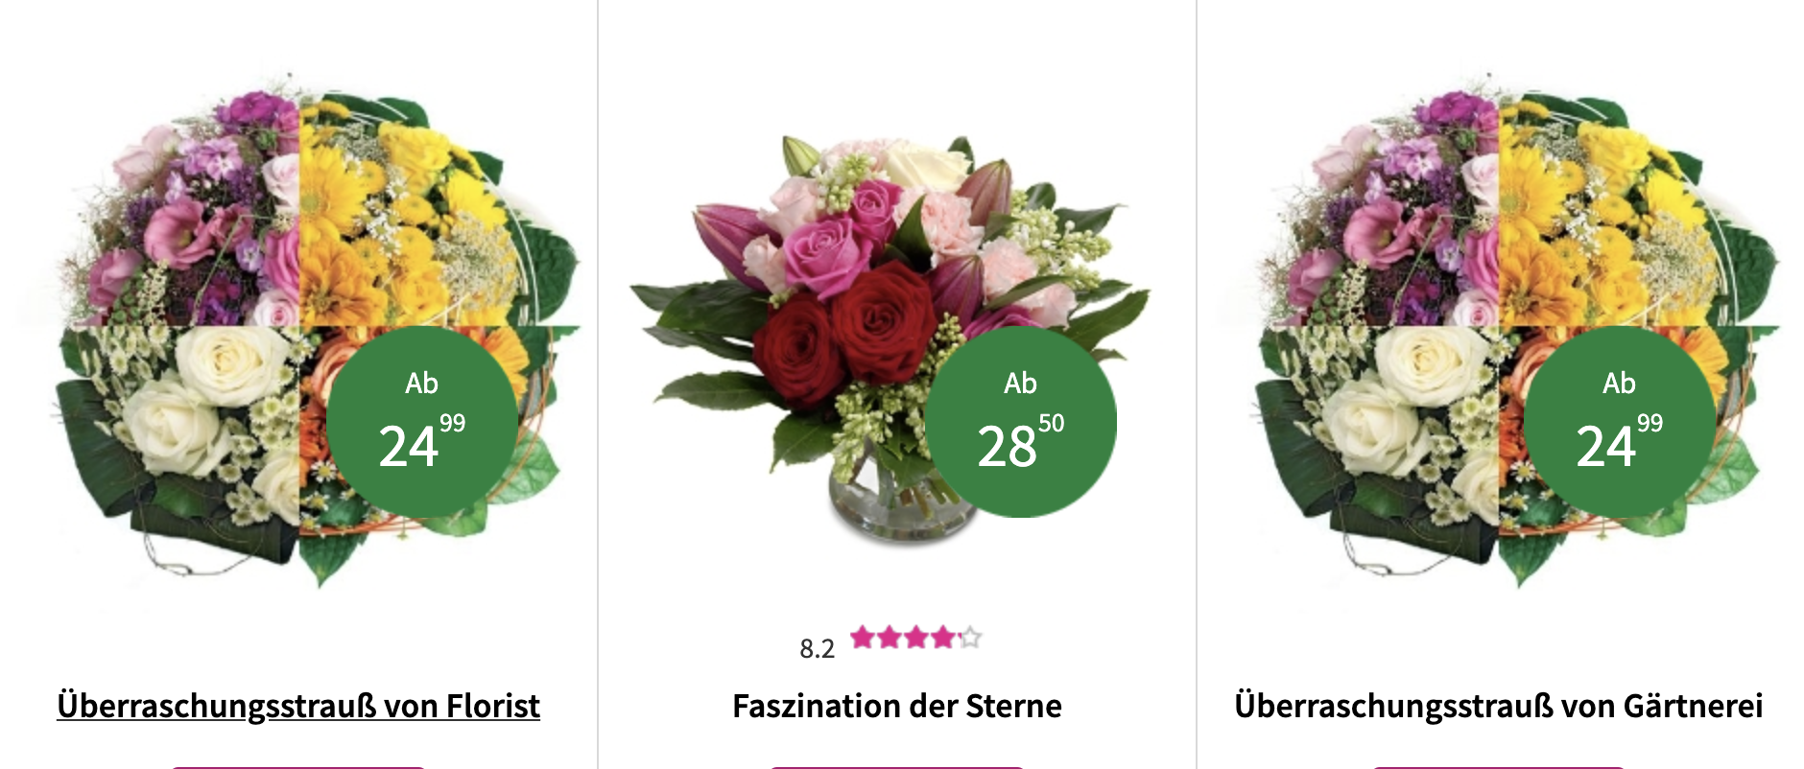1804x769 pixels.
Task: Click the pink button below the Gärtnerei title
Action: point(1498,767)
